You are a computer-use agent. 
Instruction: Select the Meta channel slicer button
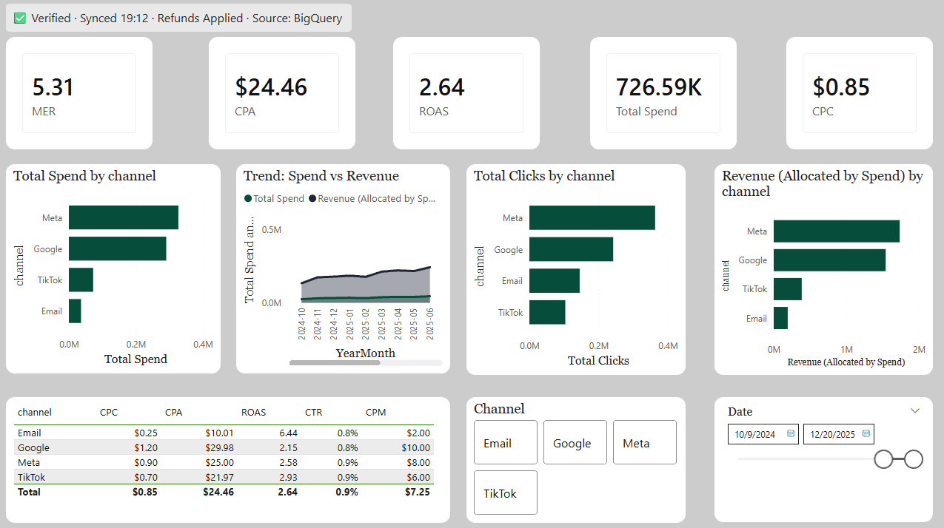coord(644,442)
